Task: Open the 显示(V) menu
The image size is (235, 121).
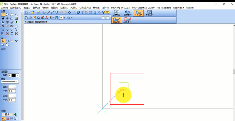Action: point(36,8)
